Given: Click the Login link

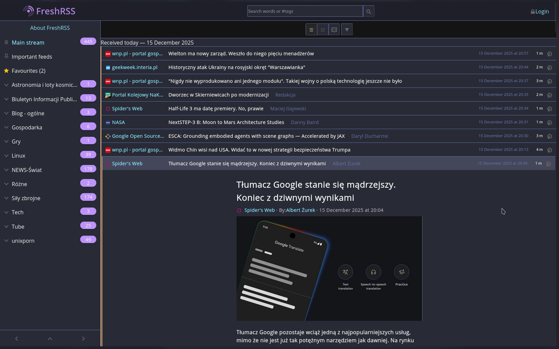Looking at the screenshot, I should point(542,11).
